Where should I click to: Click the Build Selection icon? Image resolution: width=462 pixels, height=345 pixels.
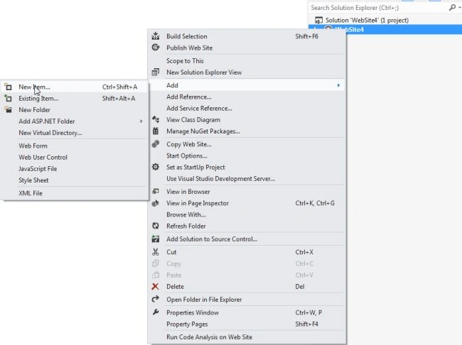point(156,36)
